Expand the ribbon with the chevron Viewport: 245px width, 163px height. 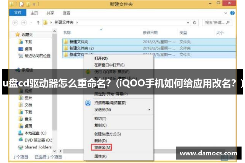[x=225, y=13]
